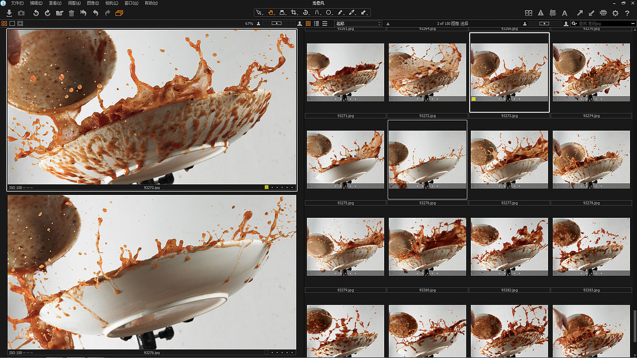637x358 pixels.
Task: Select the Spot removal circle tool
Action: click(x=329, y=12)
